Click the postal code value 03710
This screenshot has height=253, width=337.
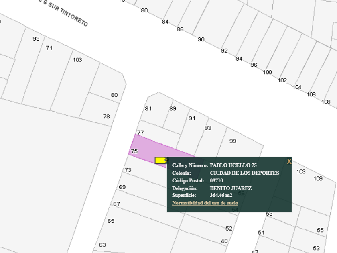tap(216, 180)
